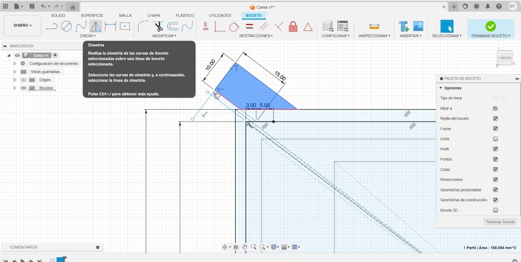521x262 pixels.
Task: Uncheck Geometrías de construcción
Action: [x=495, y=200]
